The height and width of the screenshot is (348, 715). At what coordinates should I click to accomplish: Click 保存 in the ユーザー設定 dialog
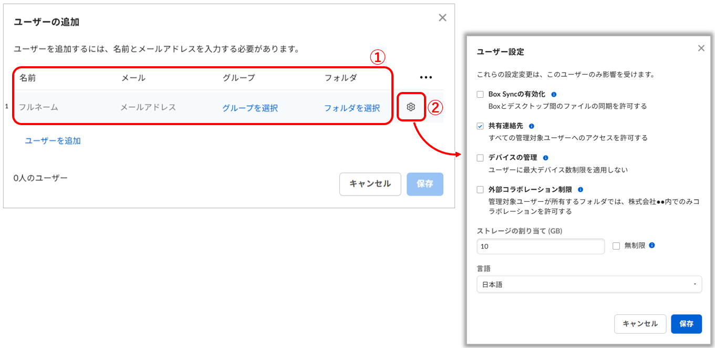coord(686,324)
